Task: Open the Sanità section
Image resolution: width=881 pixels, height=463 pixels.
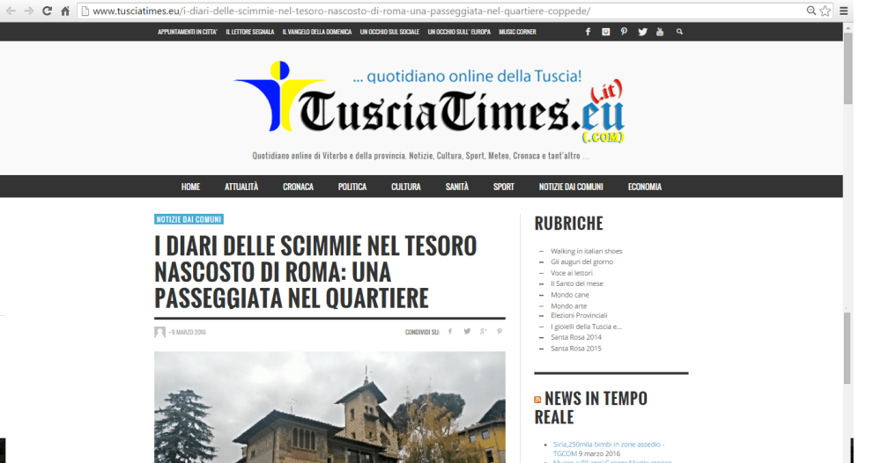Action: pos(456,187)
